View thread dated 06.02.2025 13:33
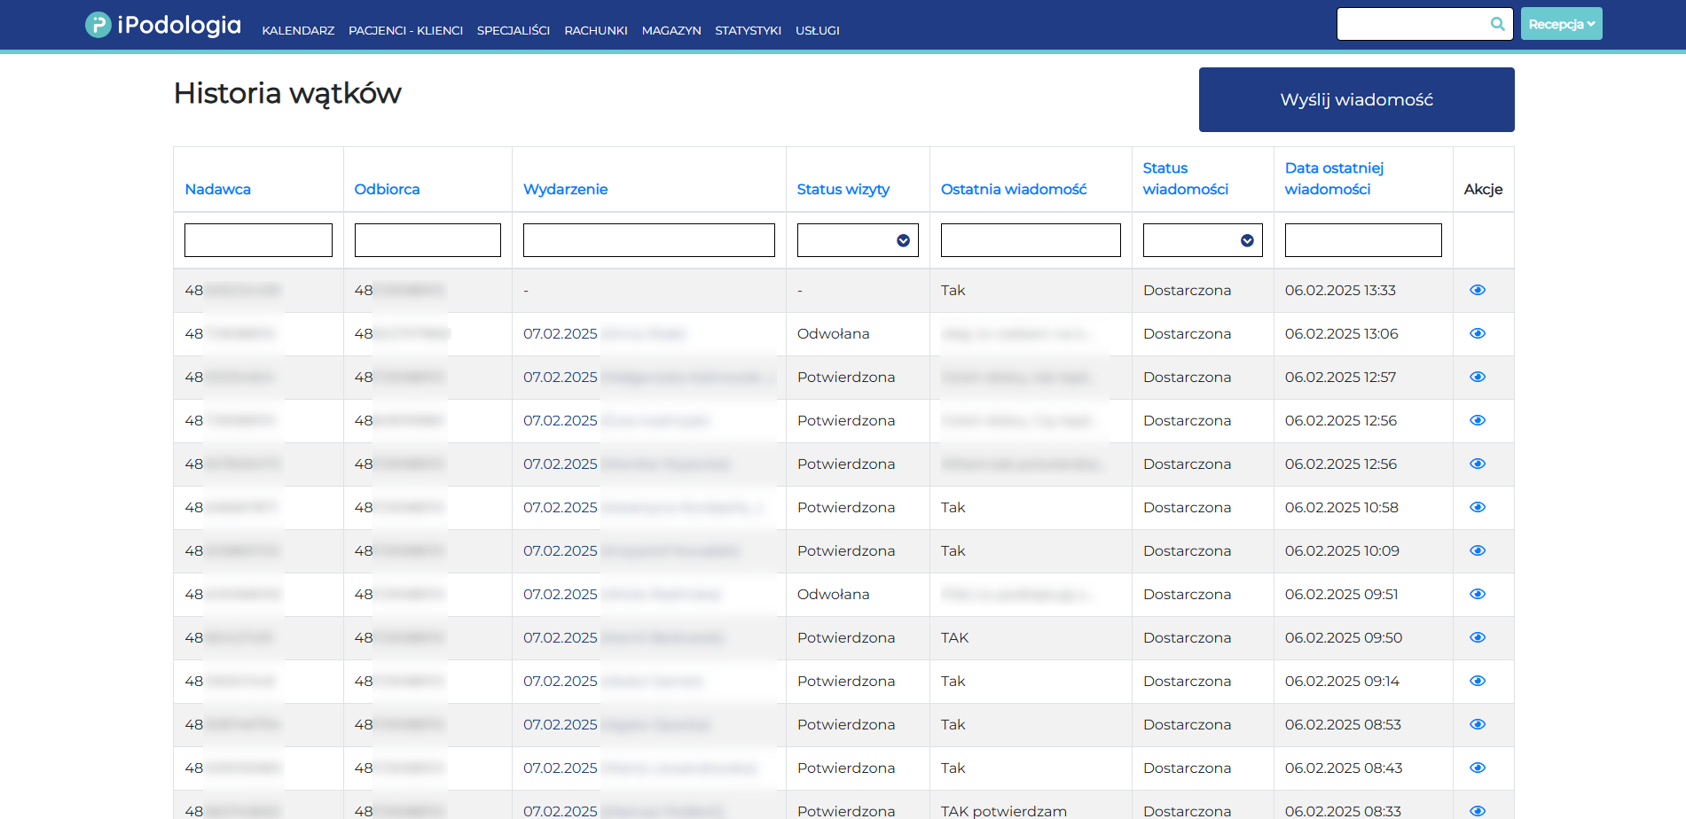 tap(1477, 291)
